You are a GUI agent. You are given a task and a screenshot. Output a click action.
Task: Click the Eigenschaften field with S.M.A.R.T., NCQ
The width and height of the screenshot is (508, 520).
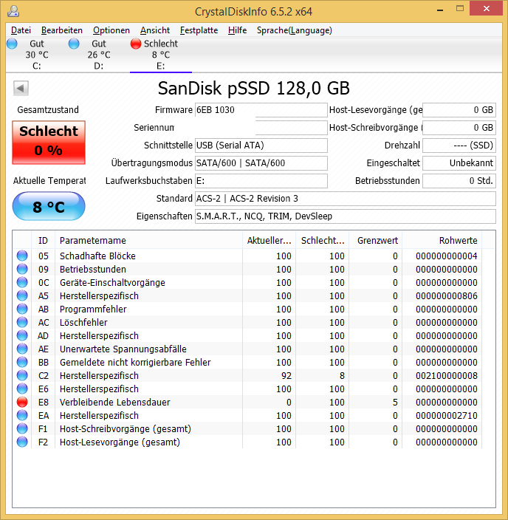[x=345, y=216]
